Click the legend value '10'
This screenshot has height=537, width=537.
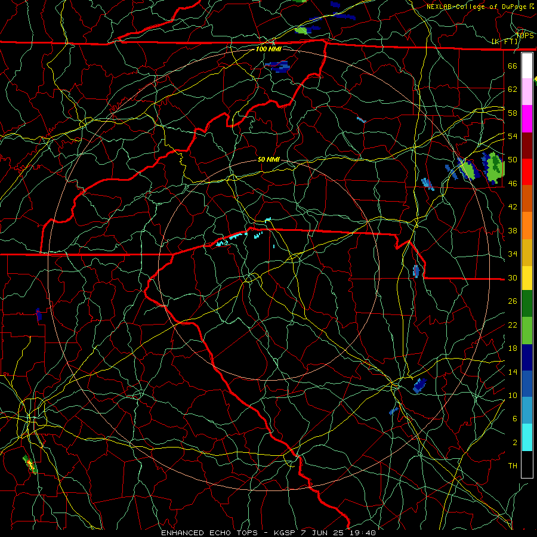click(513, 395)
